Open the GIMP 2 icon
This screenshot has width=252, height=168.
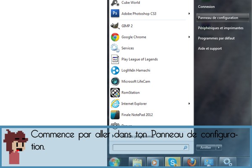tap(115, 26)
